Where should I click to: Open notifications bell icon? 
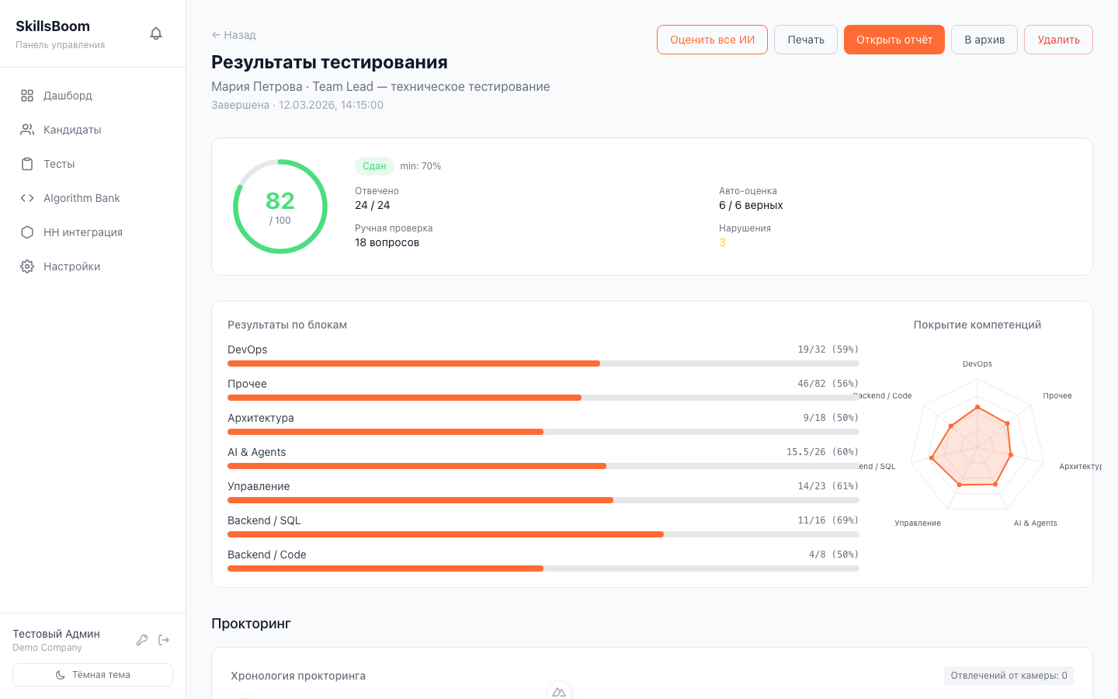(156, 33)
